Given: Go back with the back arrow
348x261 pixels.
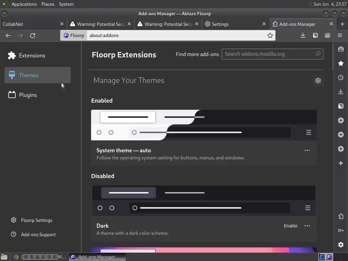Looking at the screenshot, I should tap(8, 35).
